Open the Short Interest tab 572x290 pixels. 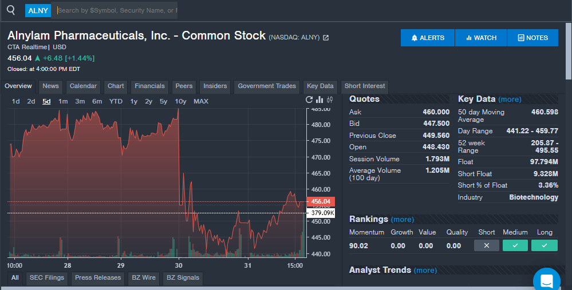[365, 86]
